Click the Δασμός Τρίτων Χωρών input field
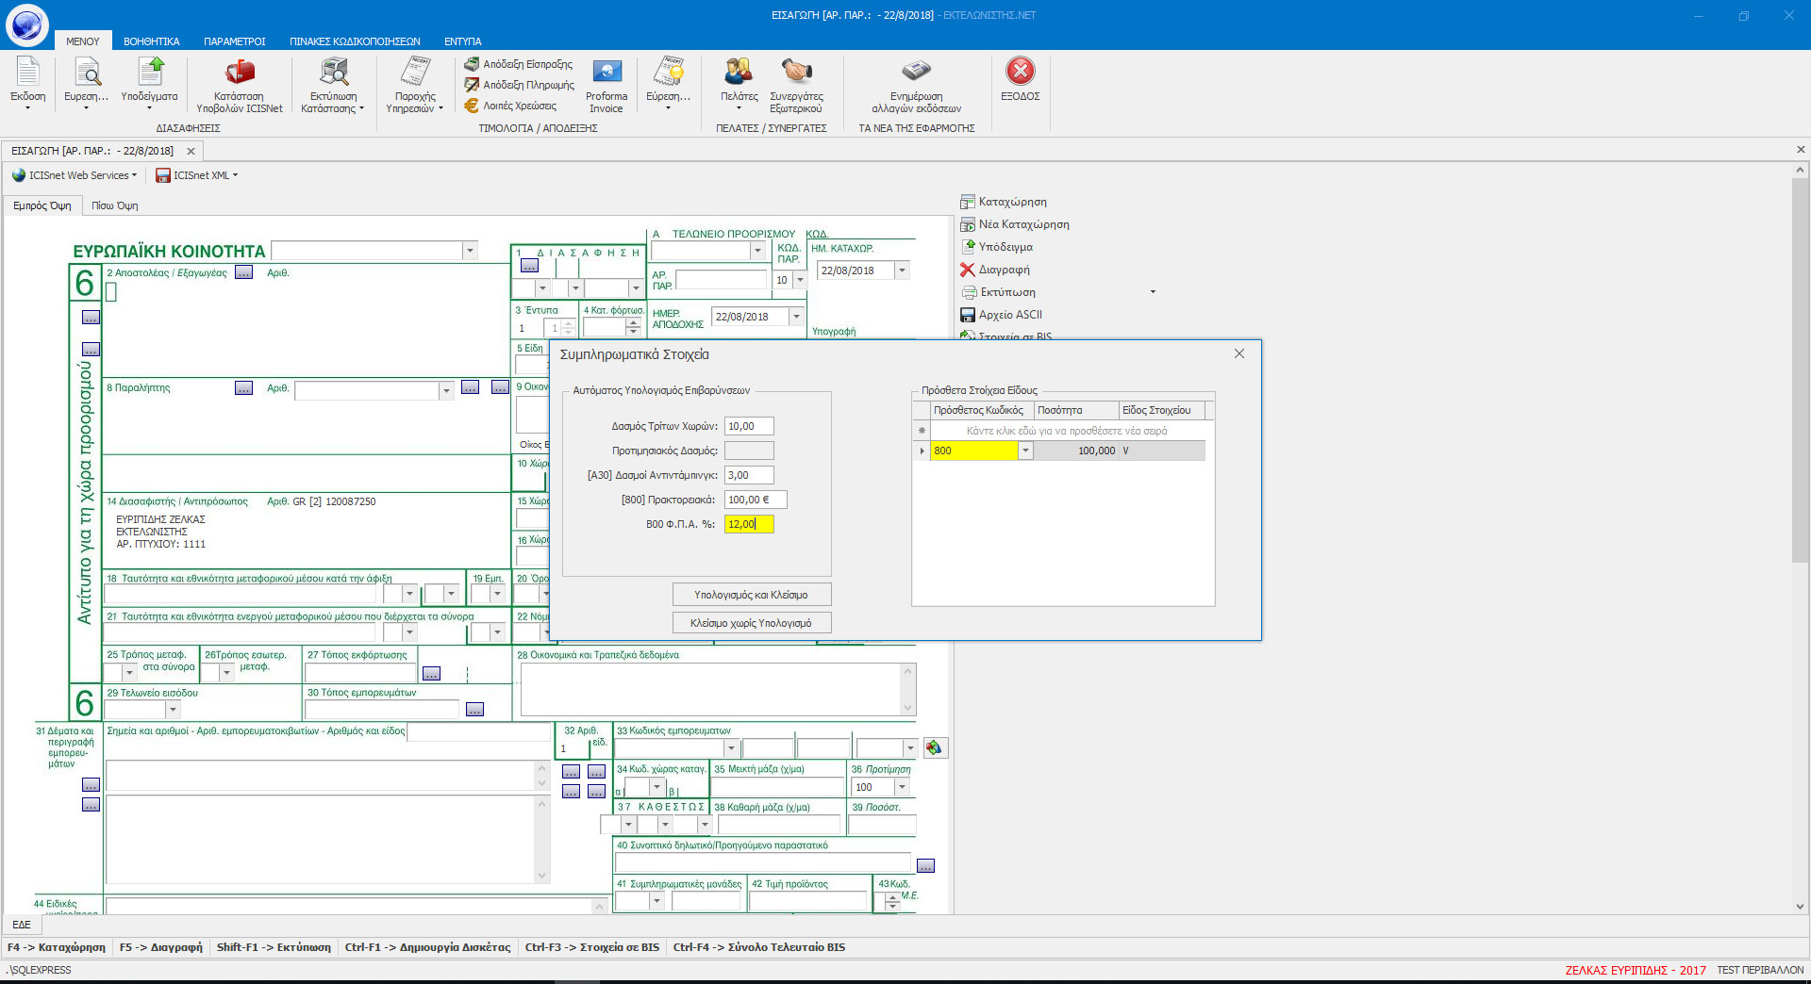The image size is (1811, 984). 749,427
